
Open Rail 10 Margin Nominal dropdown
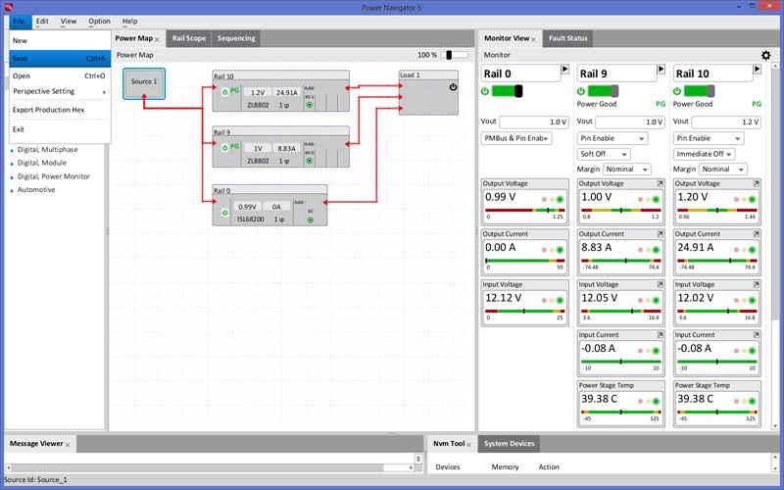coord(722,170)
